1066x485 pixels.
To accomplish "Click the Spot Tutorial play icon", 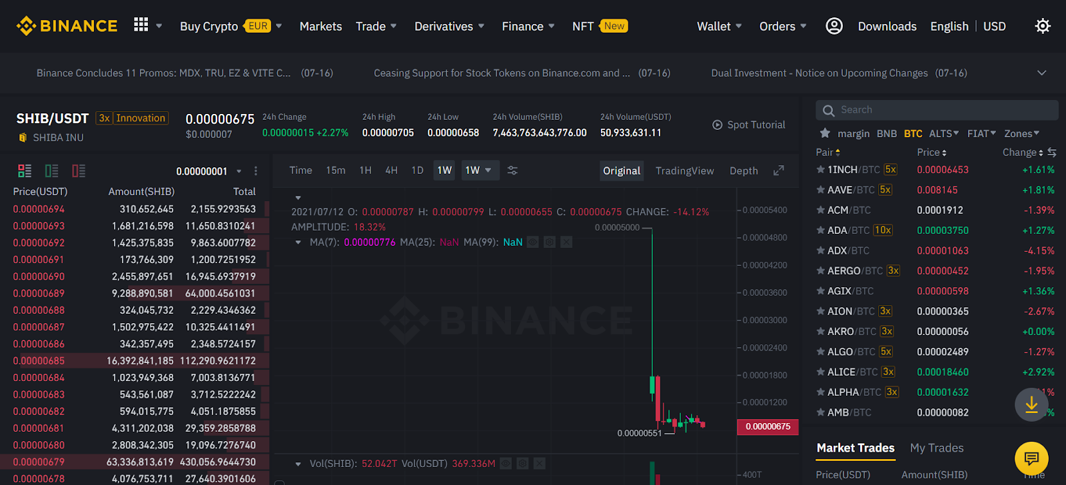I will click(718, 125).
